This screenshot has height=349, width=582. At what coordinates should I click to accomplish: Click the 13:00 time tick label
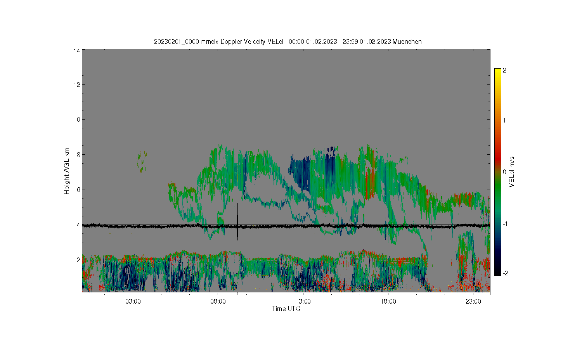pyautogui.click(x=303, y=302)
